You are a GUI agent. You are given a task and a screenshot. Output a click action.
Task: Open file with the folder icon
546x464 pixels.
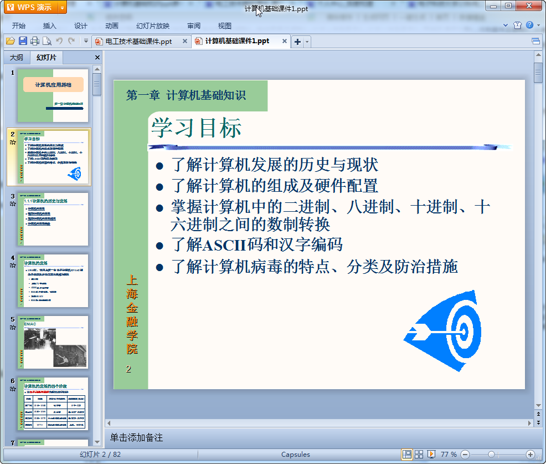pos(11,41)
